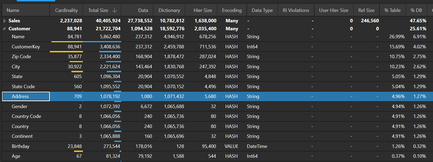The width and height of the screenshot is (433, 162).
Task: Select the CustomerKey column row
Action: pos(26,47)
